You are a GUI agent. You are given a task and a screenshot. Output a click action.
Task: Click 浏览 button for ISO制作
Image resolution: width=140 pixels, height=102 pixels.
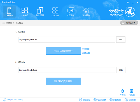(121, 70)
